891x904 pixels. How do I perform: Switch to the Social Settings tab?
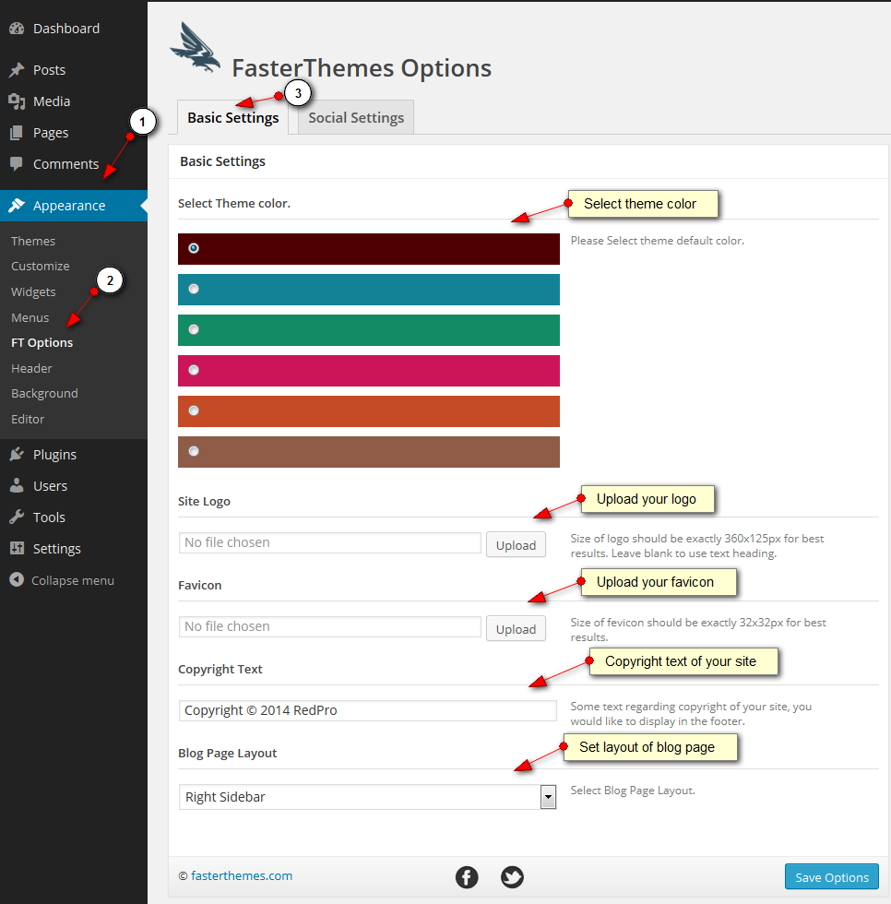pos(356,118)
